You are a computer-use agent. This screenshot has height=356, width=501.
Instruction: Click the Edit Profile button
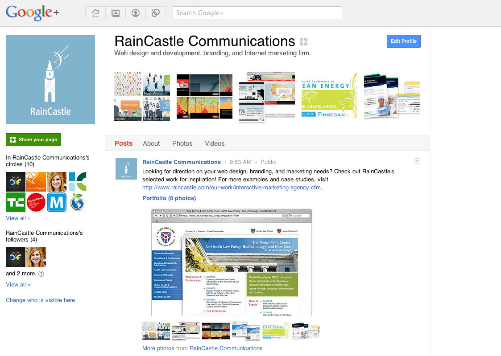pyautogui.click(x=404, y=41)
